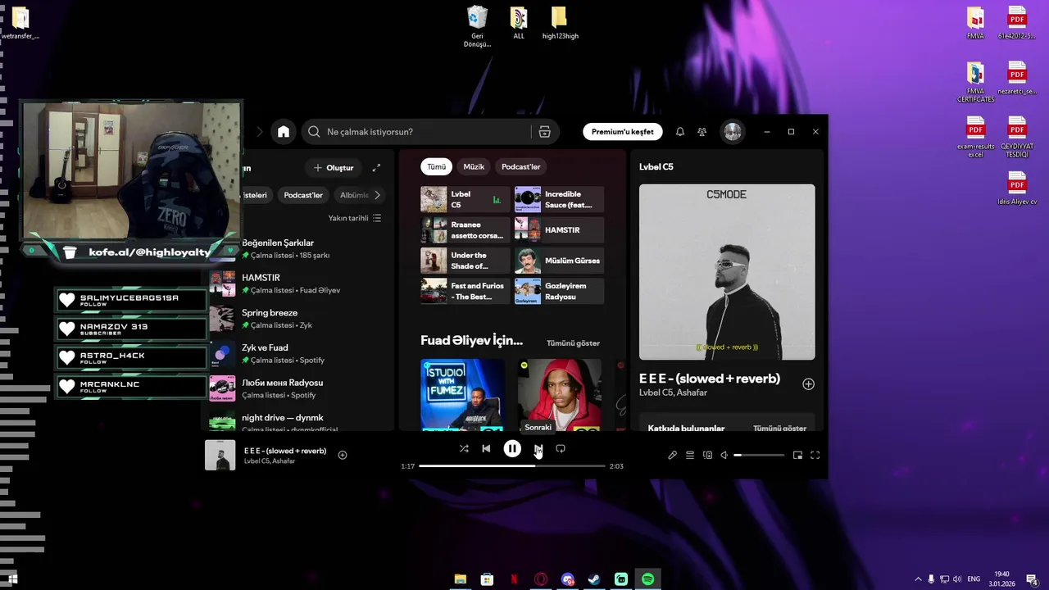Open the Beğenilen Şarkılar playlist
This screenshot has height=590, width=1049.
coord(298,248)
